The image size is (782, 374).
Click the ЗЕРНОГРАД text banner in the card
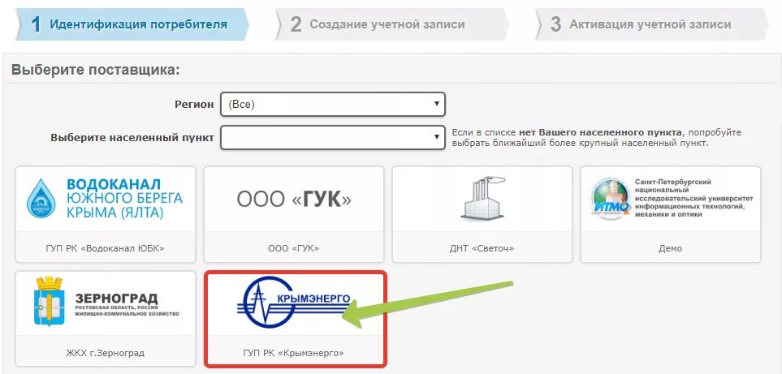127,304
